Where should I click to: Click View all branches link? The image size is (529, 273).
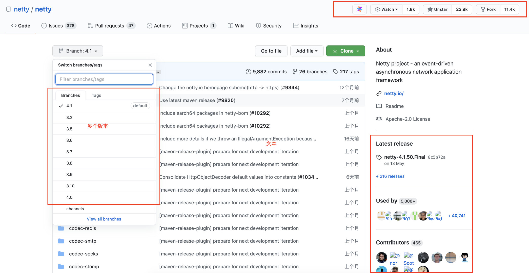(104, 219)
